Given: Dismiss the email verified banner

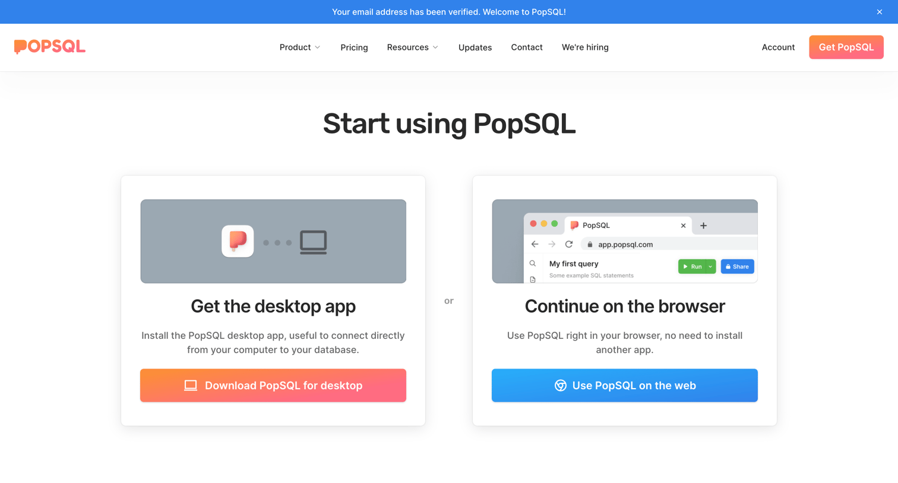Looking at the screenshot, I should [x=879, y=12].
